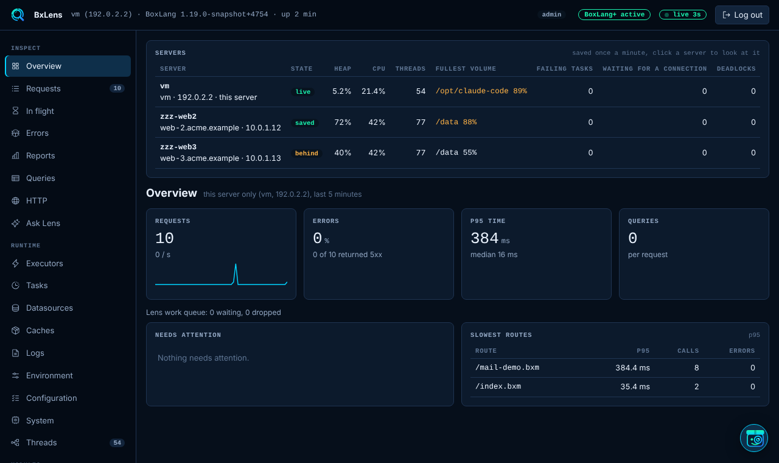Click the /opt/claude-code 89% volume value
This screenshot has width=779, height=463.
[481, 91]
